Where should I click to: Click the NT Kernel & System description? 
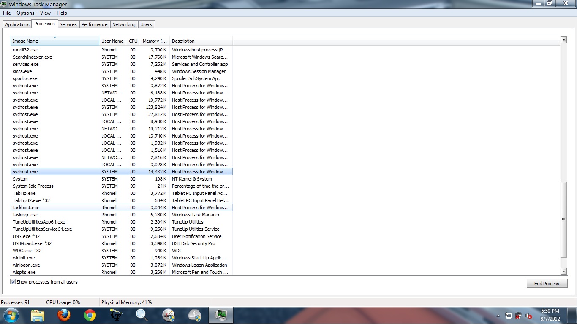[x=192, y=179]
